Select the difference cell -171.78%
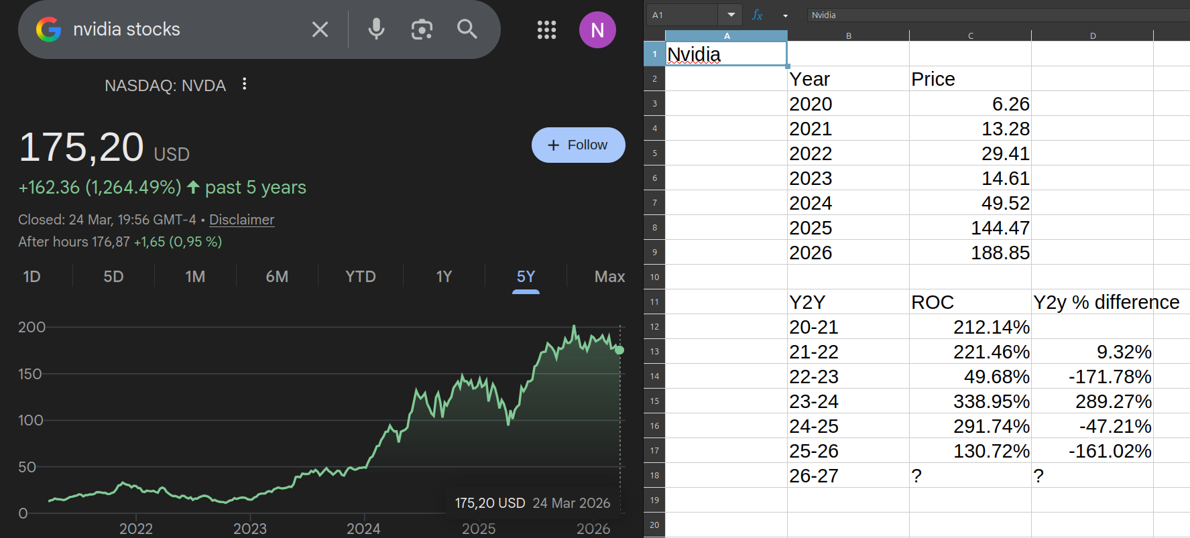 tap(1092, 376)
